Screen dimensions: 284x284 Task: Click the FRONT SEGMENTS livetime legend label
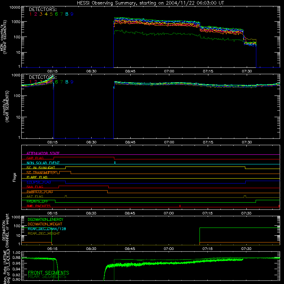[49, 273]
